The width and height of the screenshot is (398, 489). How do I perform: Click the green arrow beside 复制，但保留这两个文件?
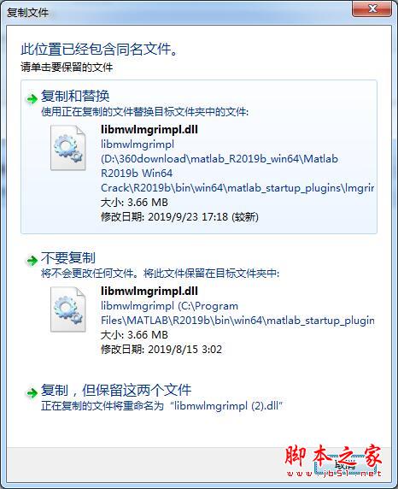(x=32, y=393)
